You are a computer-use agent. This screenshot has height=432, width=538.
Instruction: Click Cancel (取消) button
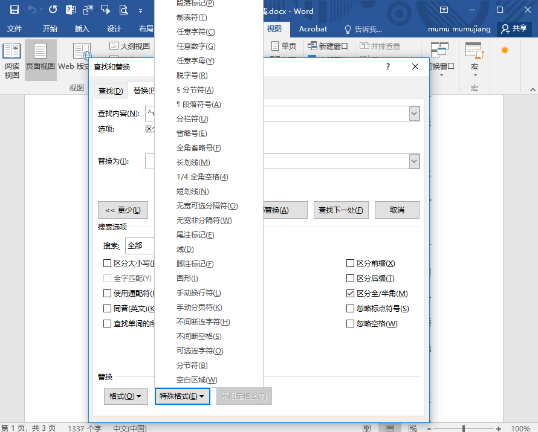pos(397,210)
